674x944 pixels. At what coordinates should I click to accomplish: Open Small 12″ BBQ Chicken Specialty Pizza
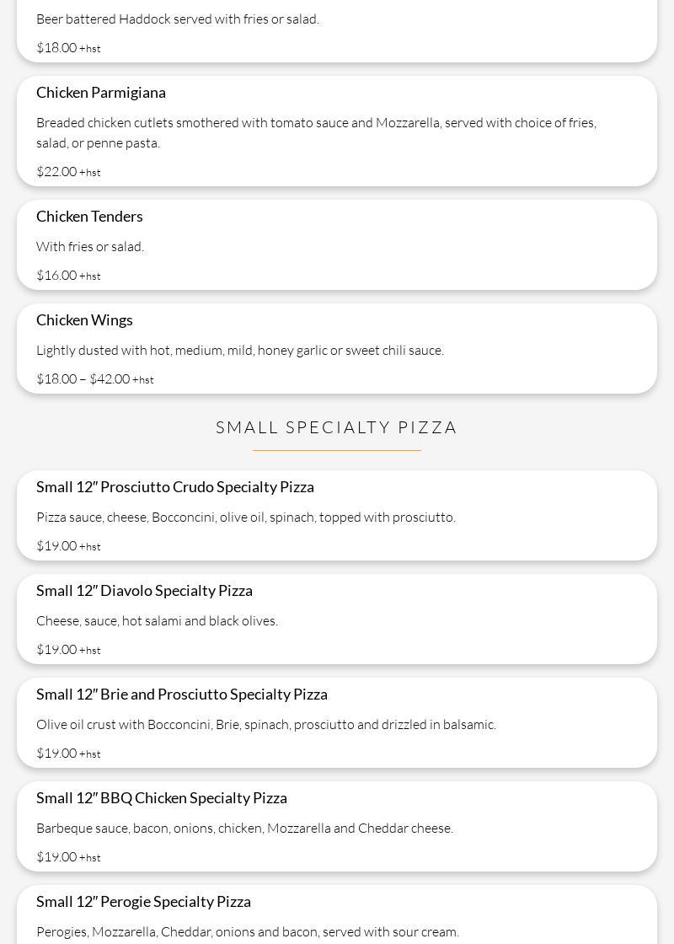(161, 797)
